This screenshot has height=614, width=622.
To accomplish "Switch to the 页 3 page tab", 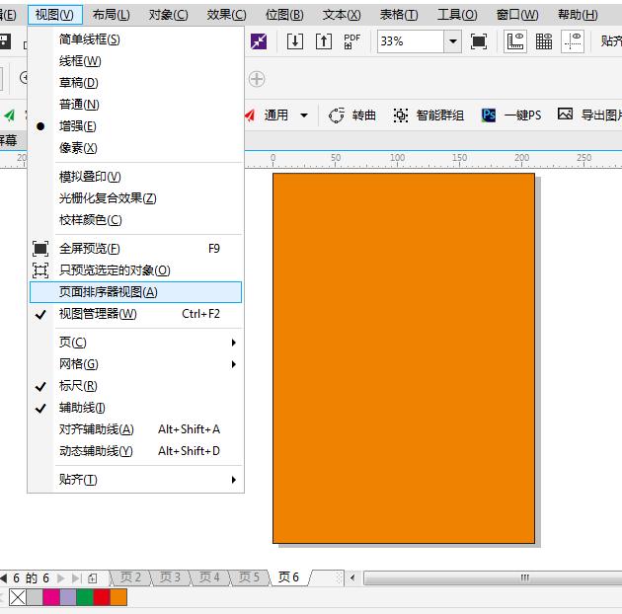I will click(170, 577).
